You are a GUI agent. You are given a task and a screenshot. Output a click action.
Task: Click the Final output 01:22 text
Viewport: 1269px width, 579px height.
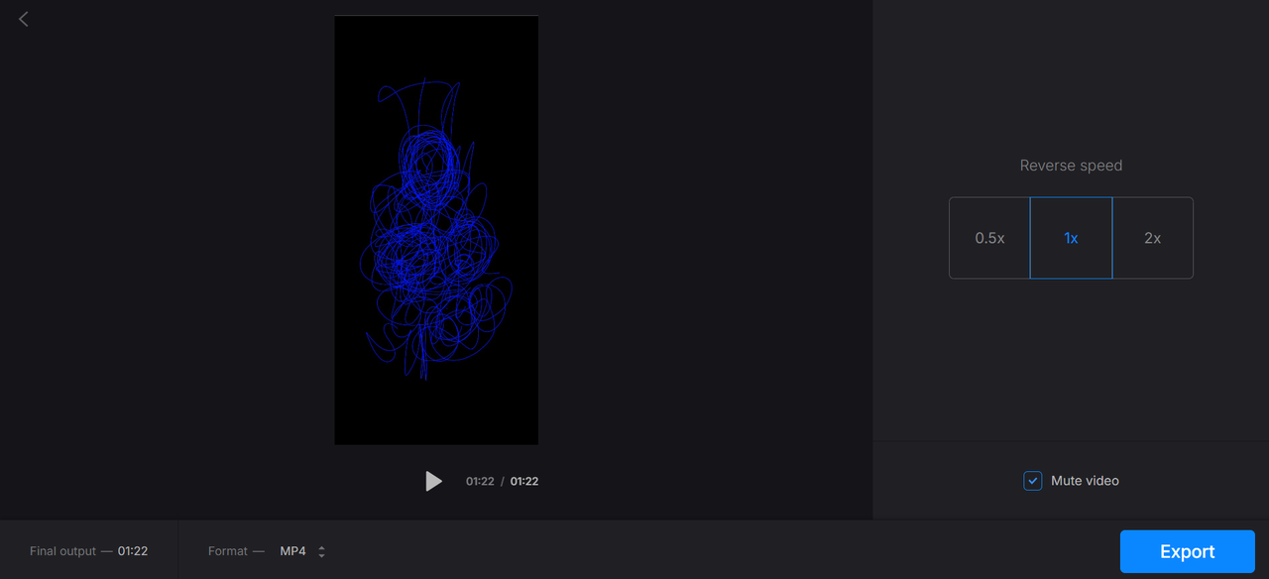tap(88, 551)
